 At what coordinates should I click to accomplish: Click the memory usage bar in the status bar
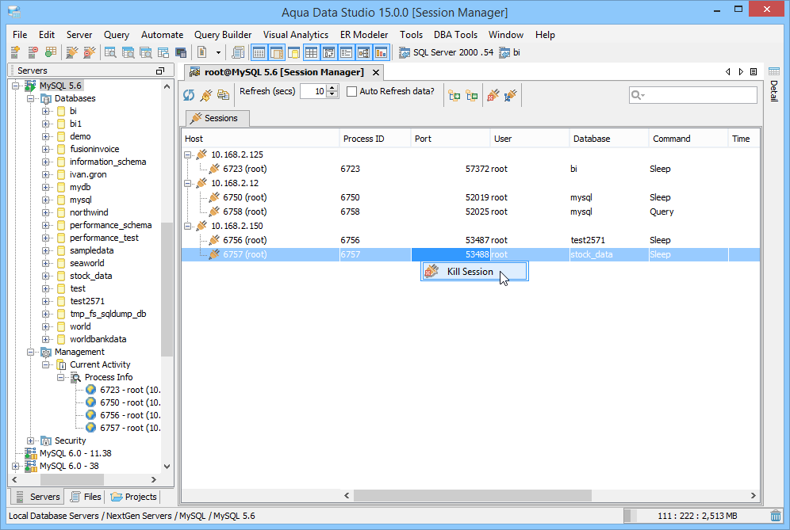coord(696,516)
